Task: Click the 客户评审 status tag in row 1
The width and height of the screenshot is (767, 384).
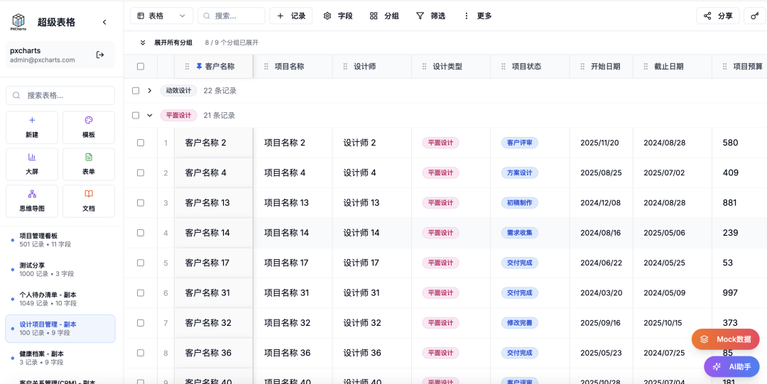Action: (x=519, y=143)
